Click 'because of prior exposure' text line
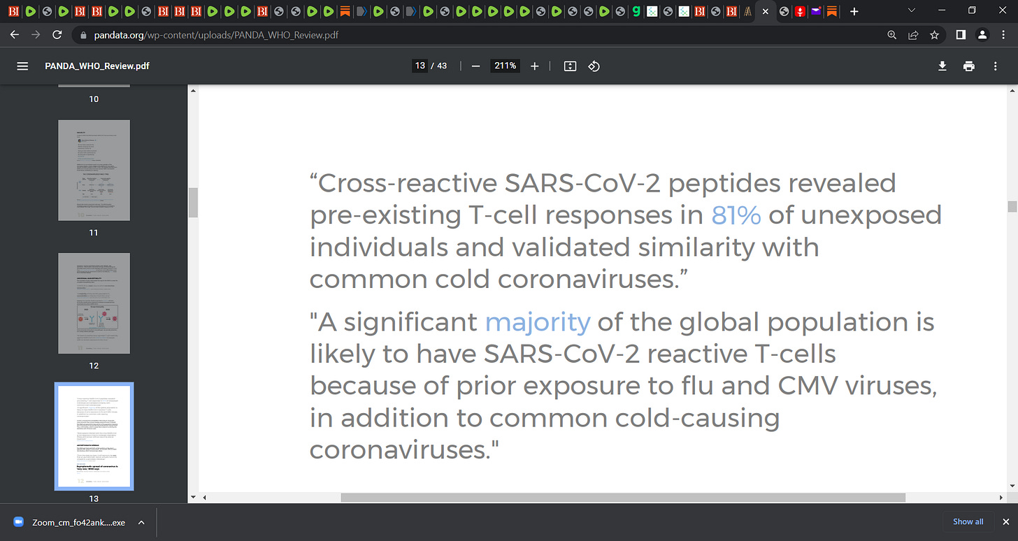Viewport: 1018px width, 541px height. click(x=623, y=387)
